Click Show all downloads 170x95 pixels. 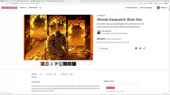pos(165,93)
